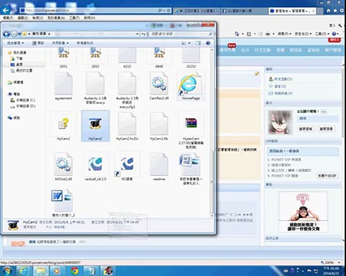Open Internet Explorer favorites star
Viewport: 346px width, 276px height.
(x=335, y=11)
